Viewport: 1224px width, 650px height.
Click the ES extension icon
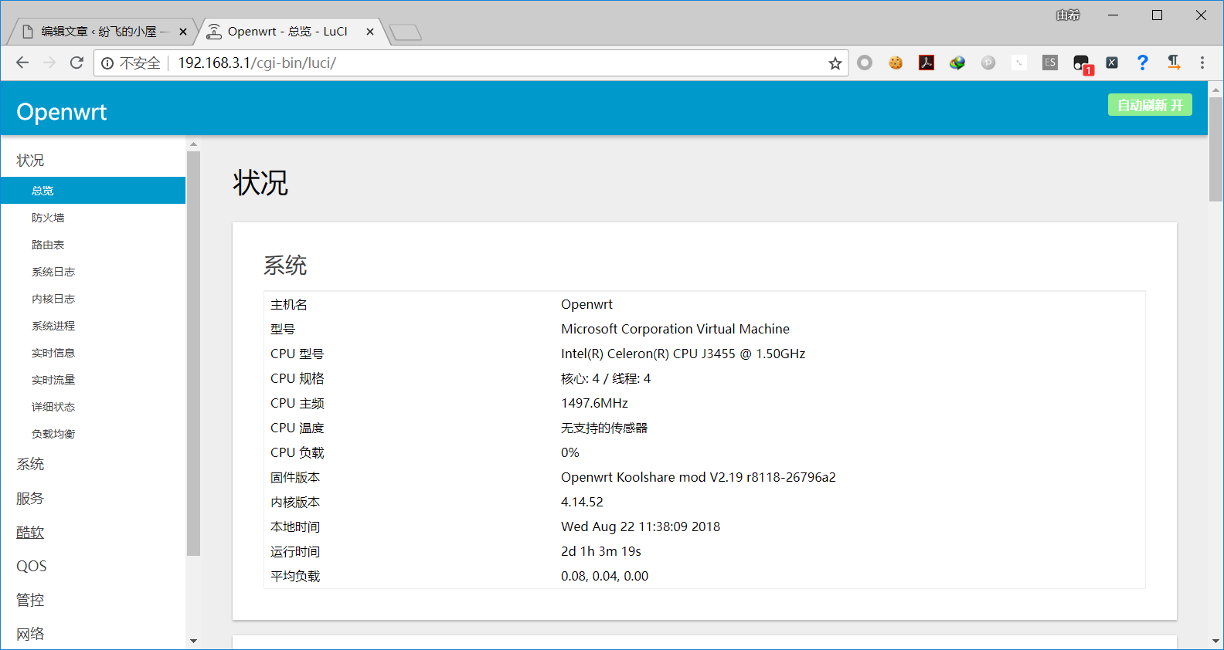pyautogui.click(x=1050, y=63)
